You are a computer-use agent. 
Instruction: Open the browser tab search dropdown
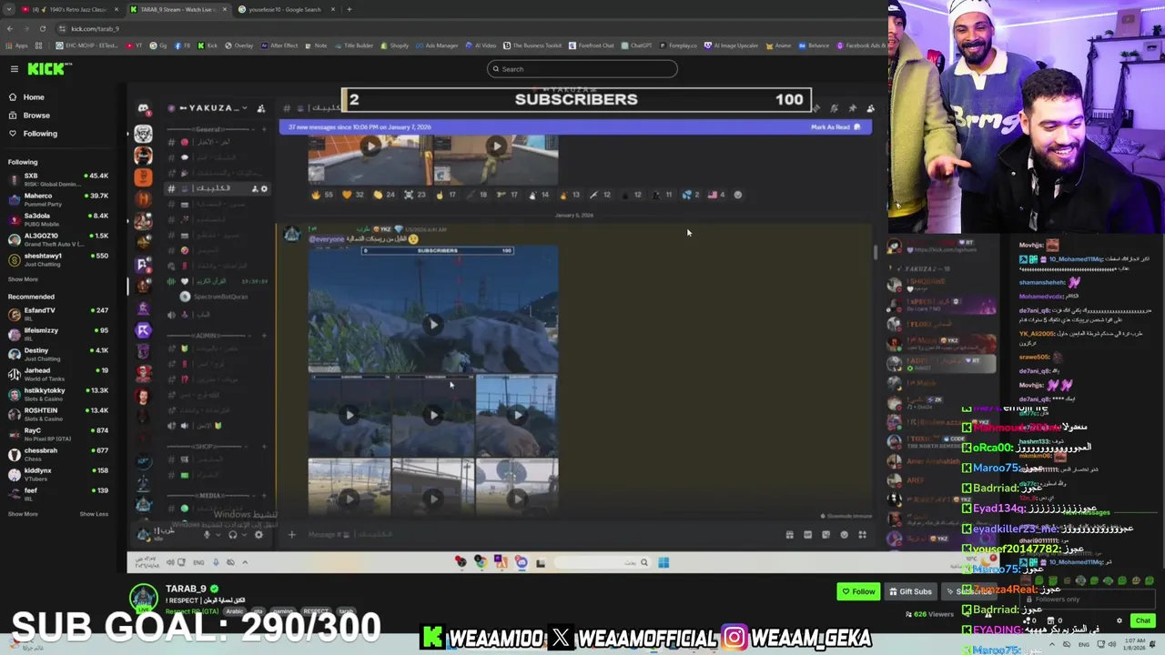8,9
